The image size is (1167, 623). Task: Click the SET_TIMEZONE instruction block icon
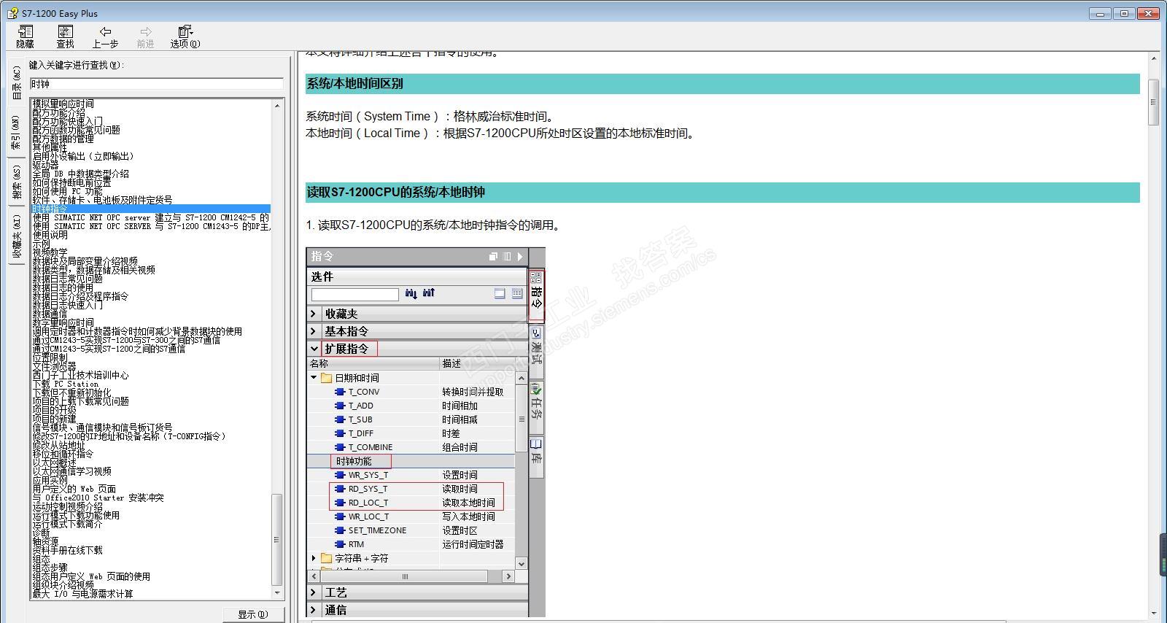tap(339, 530)
